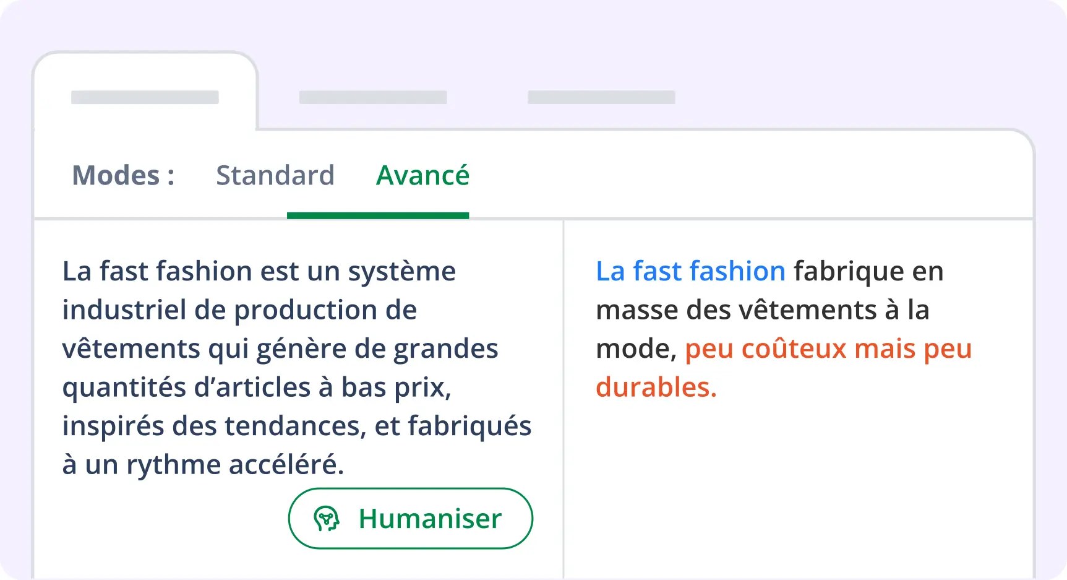Image resolution: width=1067 pixels, height=580 pixels.
Task: Click the head icon in Humaniser button
Action: pos(327,519)
